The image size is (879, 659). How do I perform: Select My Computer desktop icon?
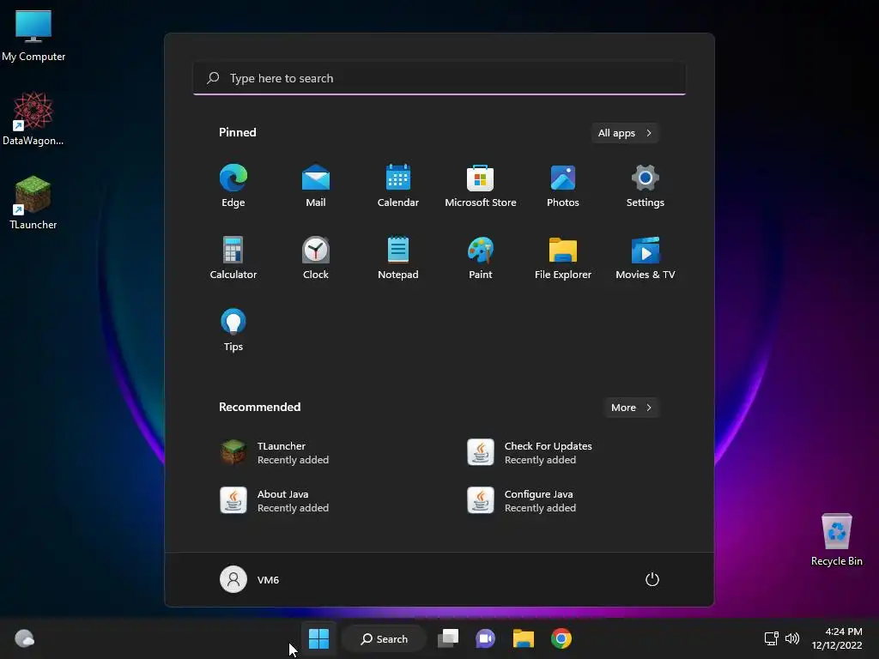(x=33, y=35)
